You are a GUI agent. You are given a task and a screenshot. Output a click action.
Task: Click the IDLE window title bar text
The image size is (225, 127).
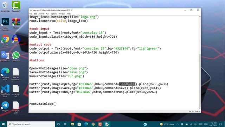click(x=52, y=10)
